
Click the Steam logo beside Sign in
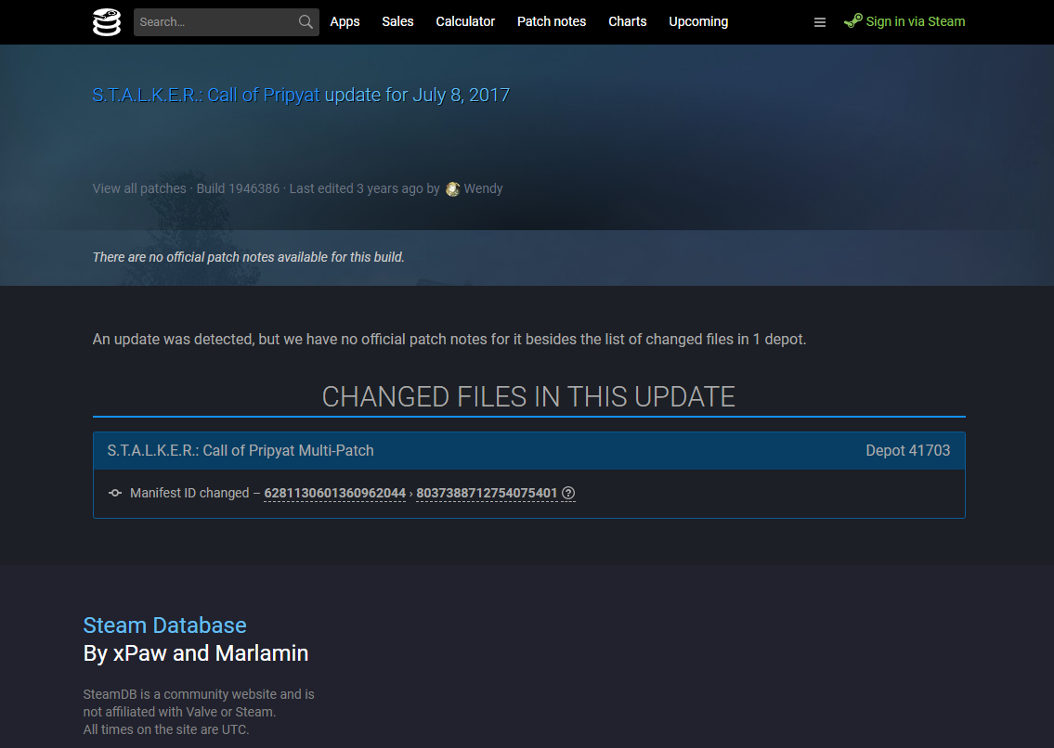point(853,20)
